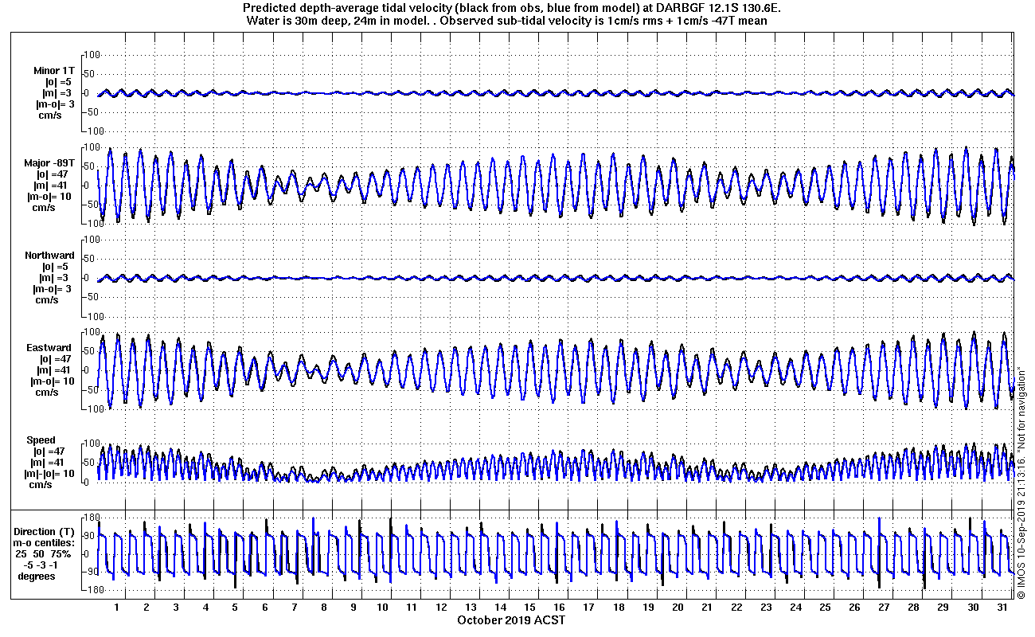This screenshot has height=637, width=1035.
Task: Click the 'm-o centiles:' text
Action: coord(45,543)
